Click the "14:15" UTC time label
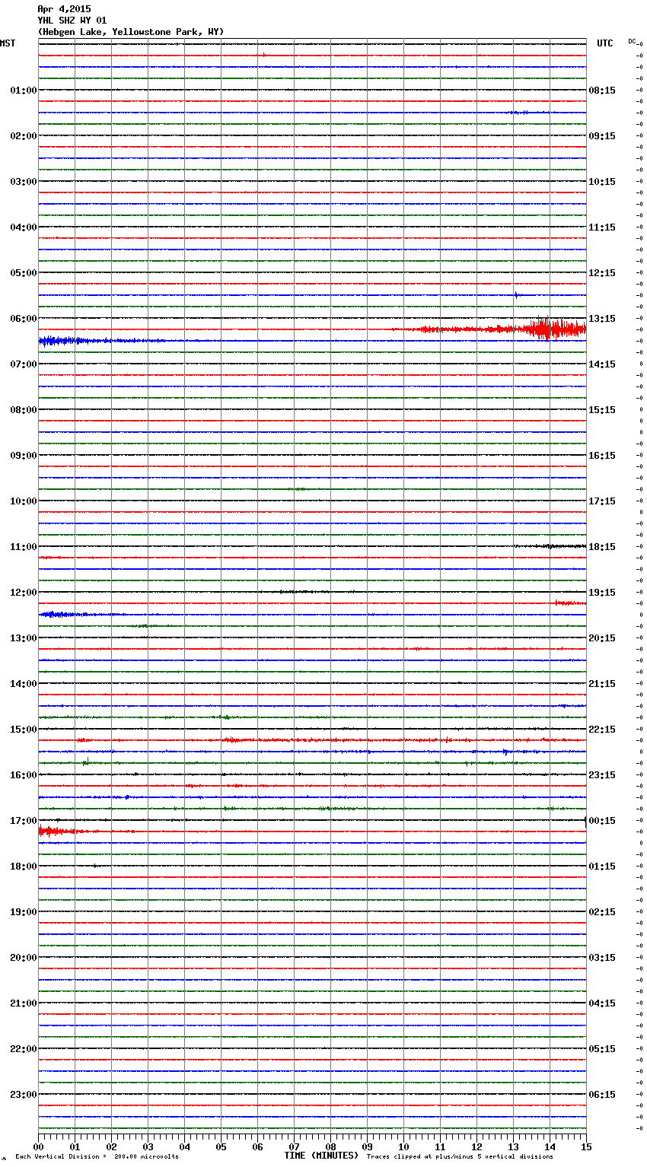This screenshot has height=1167, width=647. (x=602, y=364)
